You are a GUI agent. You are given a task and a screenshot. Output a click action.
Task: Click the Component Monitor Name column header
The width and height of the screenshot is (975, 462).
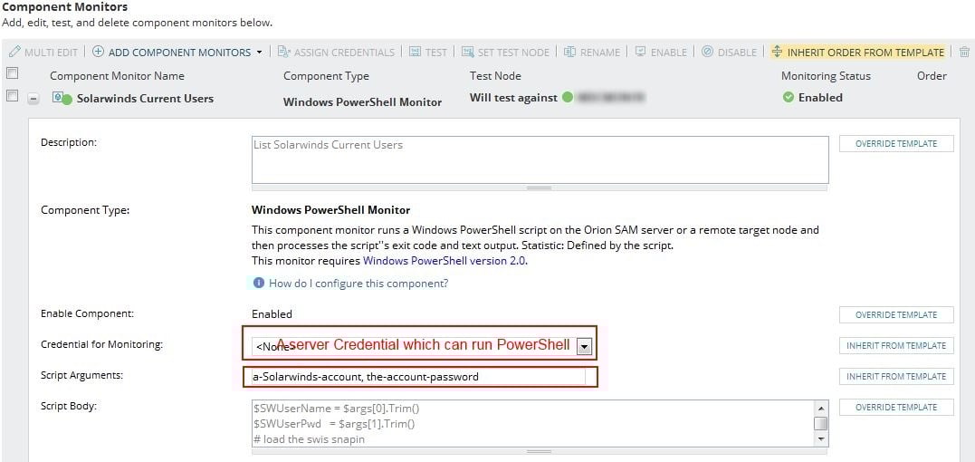click(117, 76)
